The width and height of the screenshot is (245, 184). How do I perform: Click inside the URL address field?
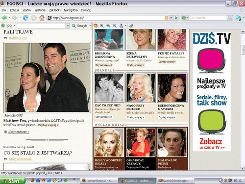pyautogui.click(x=108, y=18)
